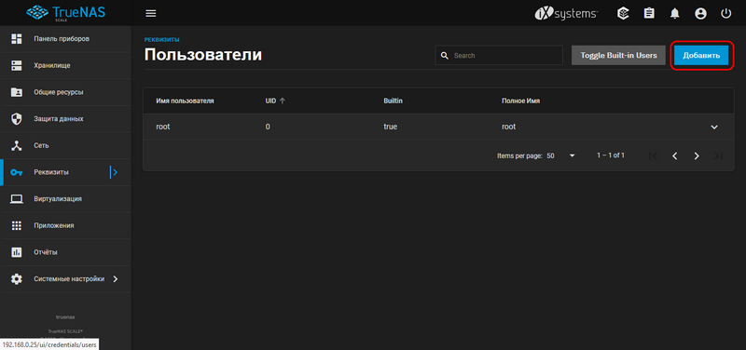Open the task manager clipboard icon
The image size is (746, 350).
click(649, 13)
